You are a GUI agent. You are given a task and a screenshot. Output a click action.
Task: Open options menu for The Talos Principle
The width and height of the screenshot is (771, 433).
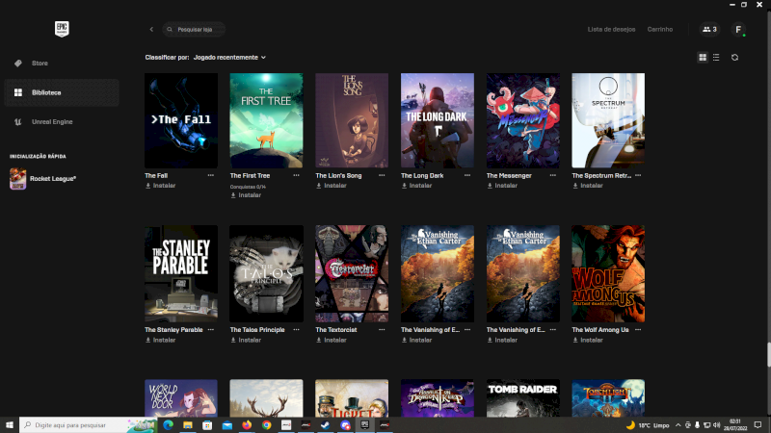(x=296, y=329)
